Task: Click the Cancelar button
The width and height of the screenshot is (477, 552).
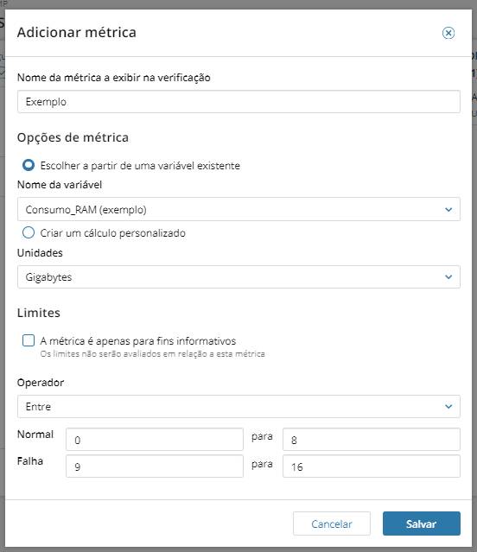Action: click(x=332, y=523)
